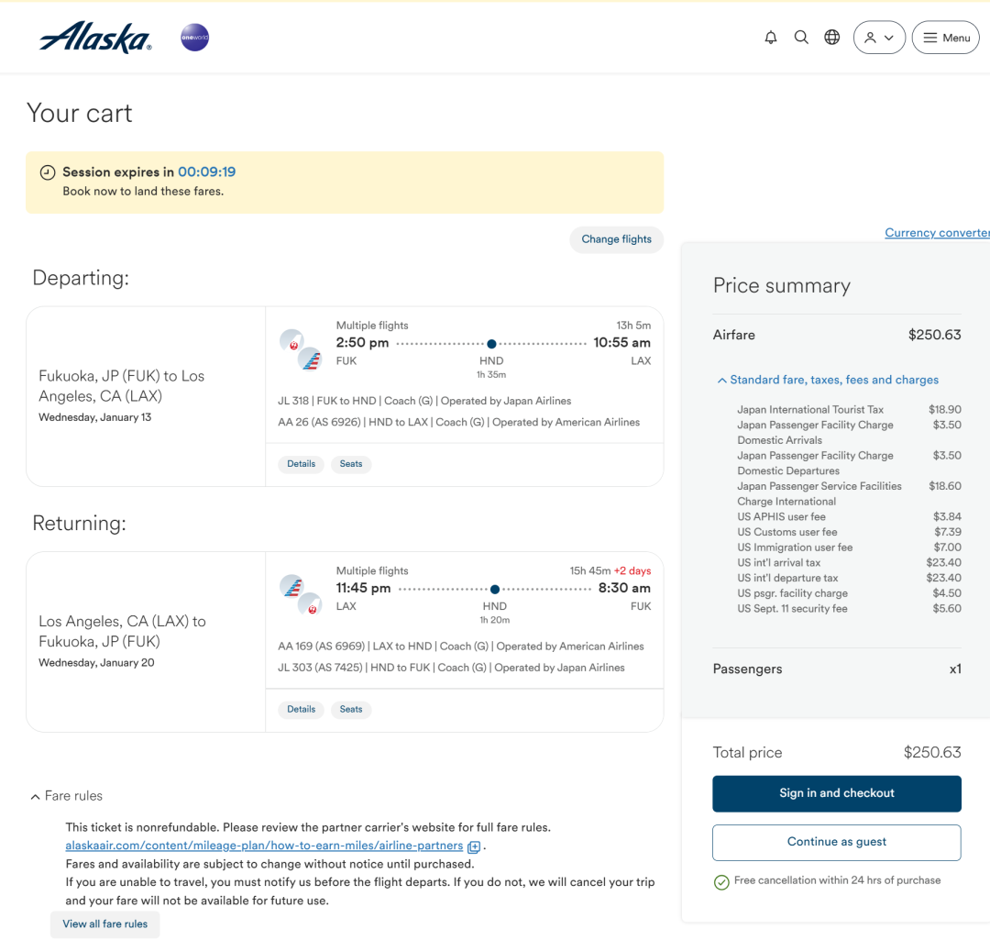Open Details for the departing FUK to LAX flight
The height and width of the screenshot is (951, 990).
302,464
